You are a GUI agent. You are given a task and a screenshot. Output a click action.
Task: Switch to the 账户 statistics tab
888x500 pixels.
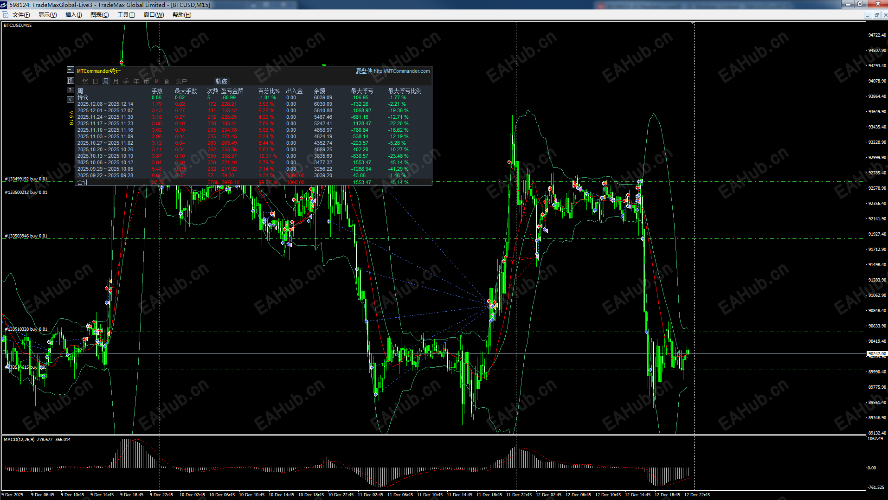[181, 81]
